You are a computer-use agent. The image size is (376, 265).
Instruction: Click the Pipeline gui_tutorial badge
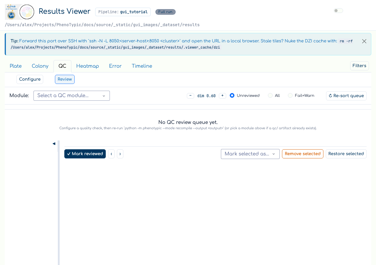[123, 12]
